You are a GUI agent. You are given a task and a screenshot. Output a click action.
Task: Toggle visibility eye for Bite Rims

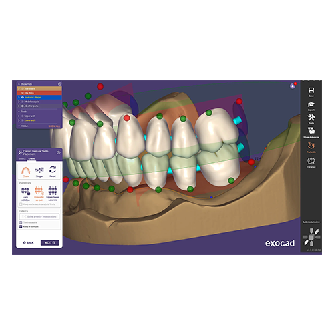tap(23, 93)
